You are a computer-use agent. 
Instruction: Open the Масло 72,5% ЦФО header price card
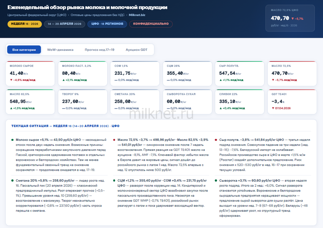290,18
